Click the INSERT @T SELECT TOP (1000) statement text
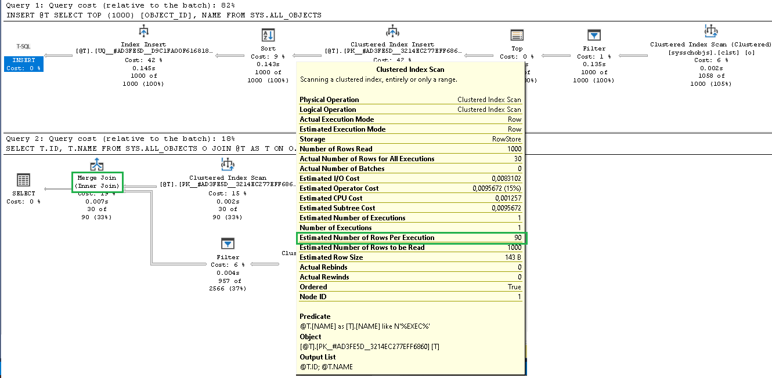Screen dimensions: 772x378 pyautogui.click(x=163, y=15)
